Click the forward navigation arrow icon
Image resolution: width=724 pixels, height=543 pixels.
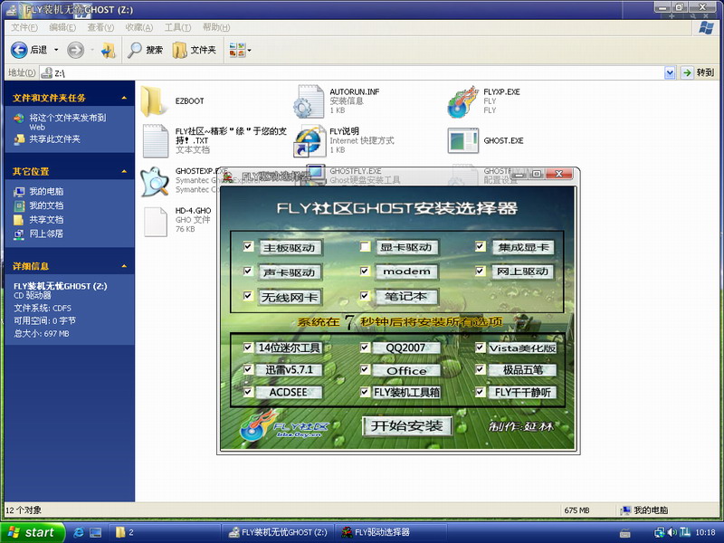75,50
